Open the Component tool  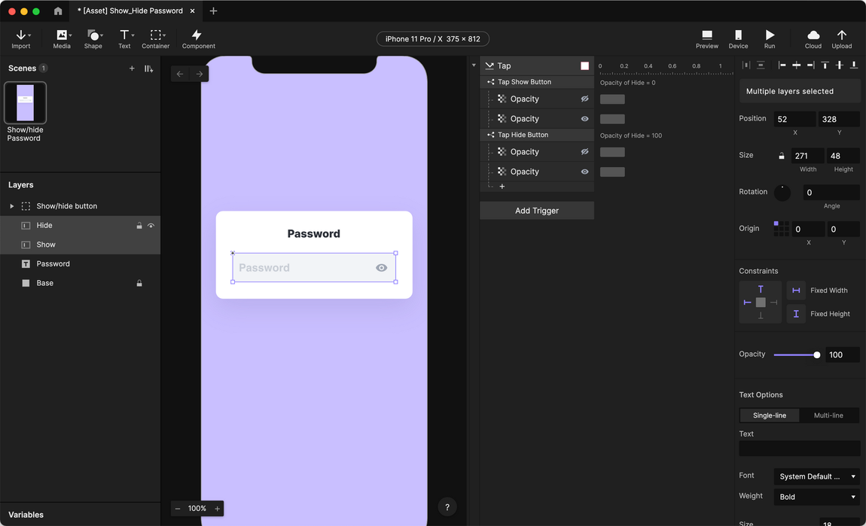pos(198,39)
